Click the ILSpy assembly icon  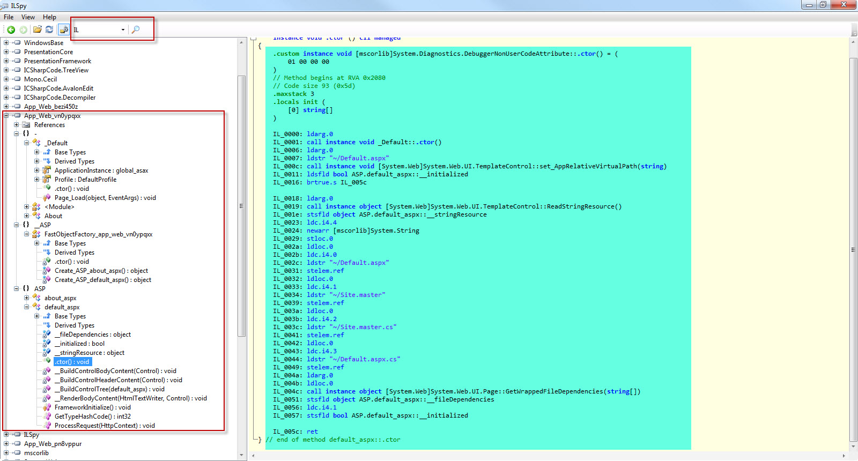pyautogui.click(x=17, y=434)
